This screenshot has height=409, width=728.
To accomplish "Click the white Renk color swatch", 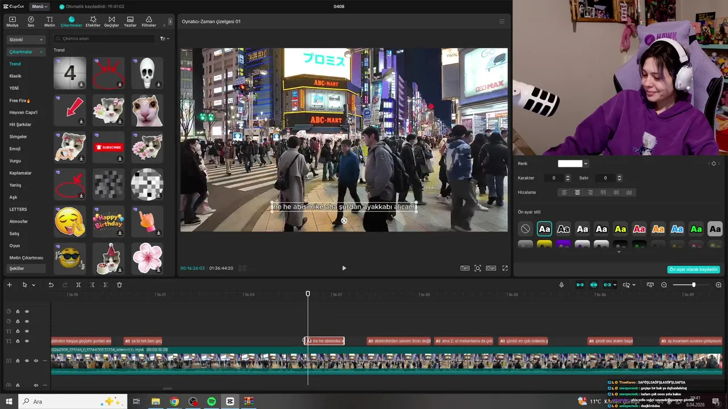I will coord(570,164).
